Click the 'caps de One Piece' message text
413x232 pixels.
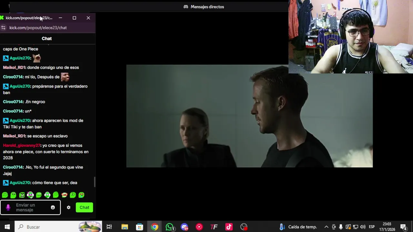[x=21, y=49]
